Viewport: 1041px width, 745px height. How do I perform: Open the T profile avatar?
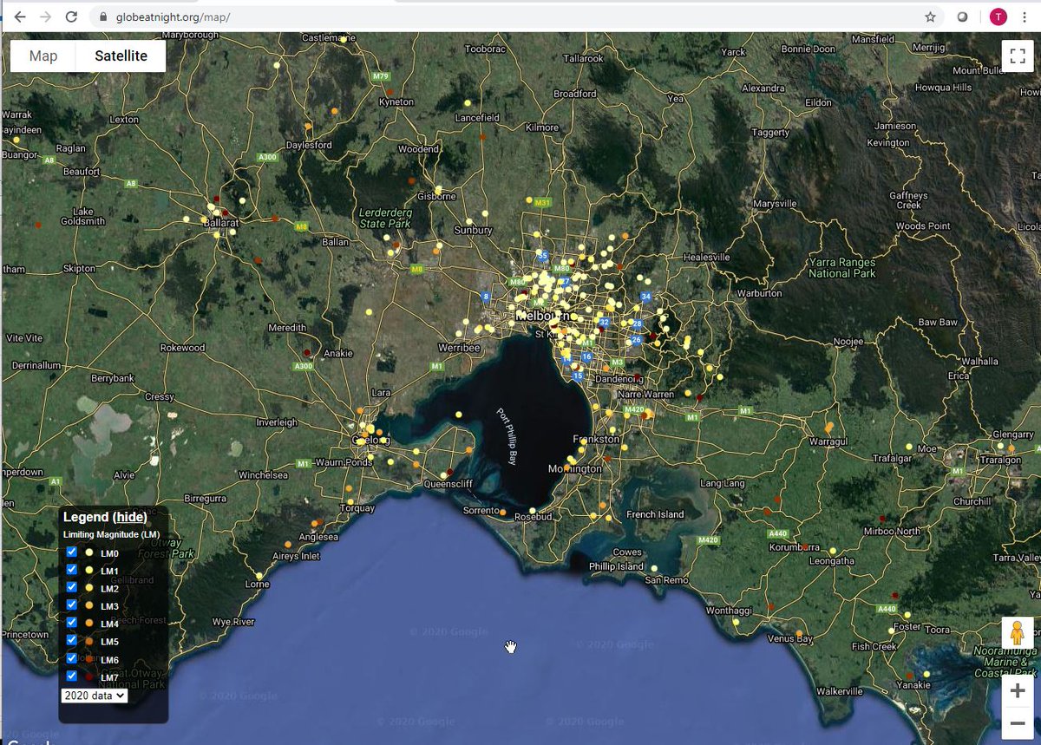point(998,16)
